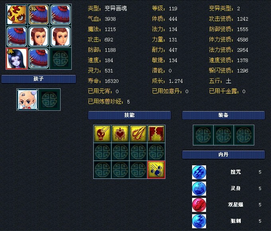The width and height of the screenshot is (271, 231).
Task: Click the 内丹 section header
Action: coord(224,155)
